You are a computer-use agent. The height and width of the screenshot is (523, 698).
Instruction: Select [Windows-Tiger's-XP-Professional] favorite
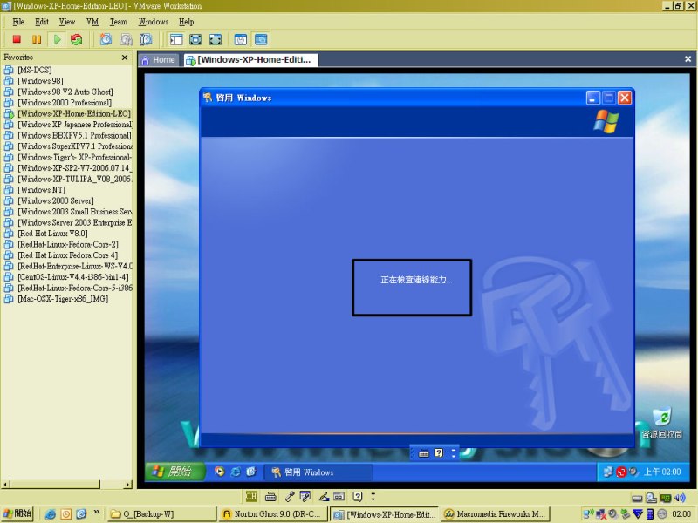[75, 158]
